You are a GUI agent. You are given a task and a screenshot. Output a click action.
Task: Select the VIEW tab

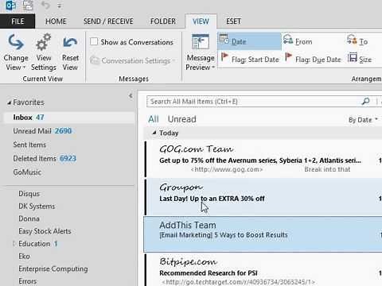(201, 21)
